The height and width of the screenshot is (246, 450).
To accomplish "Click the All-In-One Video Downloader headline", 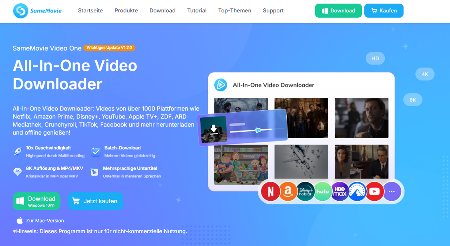I will point(75,75).
